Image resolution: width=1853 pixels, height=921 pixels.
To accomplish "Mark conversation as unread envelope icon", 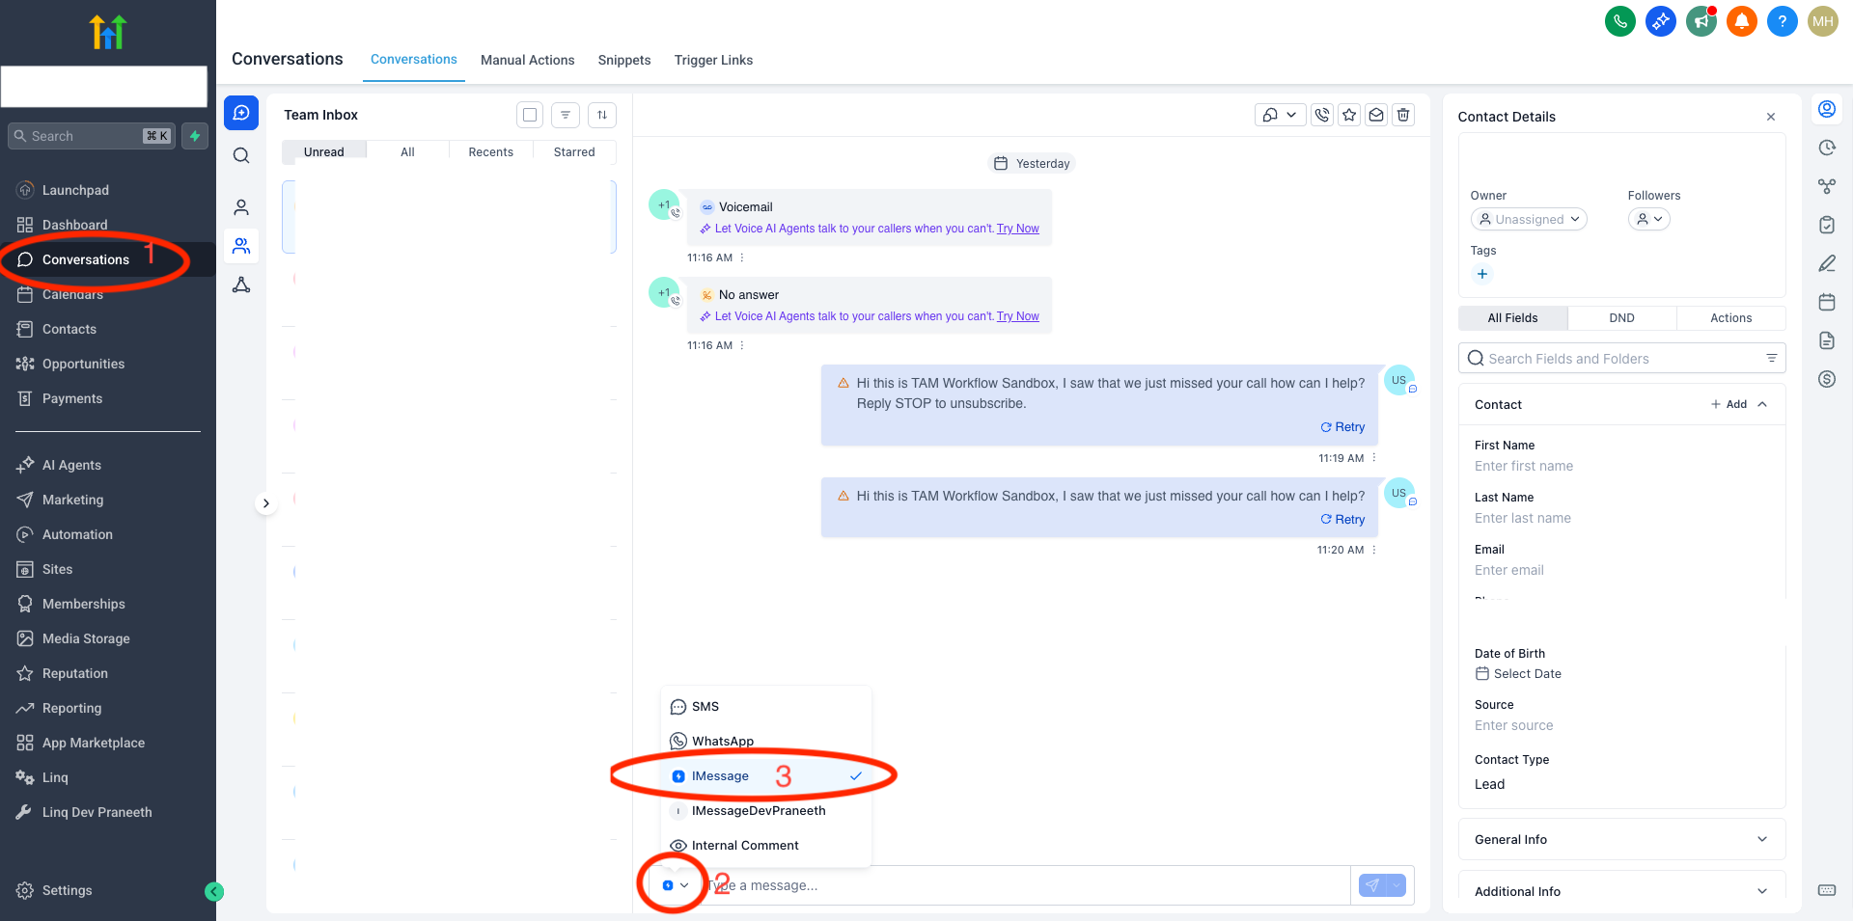I will coord(1376,115).
